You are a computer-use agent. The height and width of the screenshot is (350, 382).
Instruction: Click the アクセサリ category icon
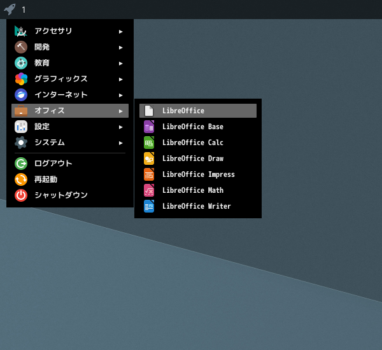pos(21,31)
